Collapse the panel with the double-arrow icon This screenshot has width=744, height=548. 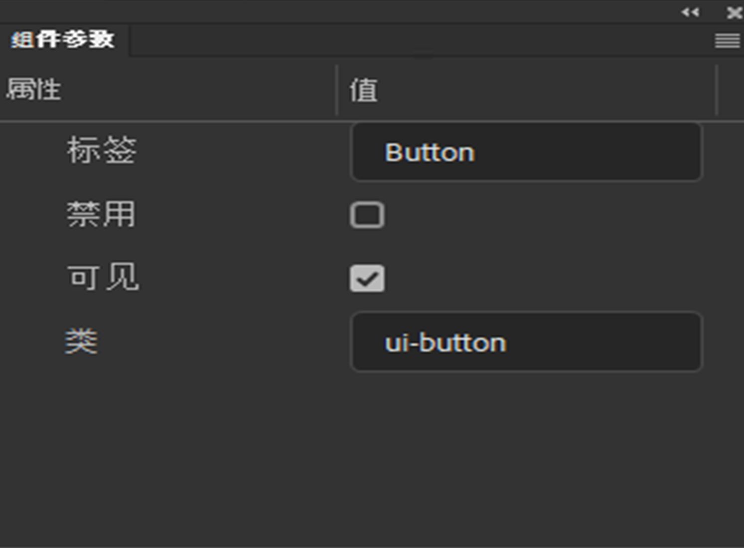[x=690, y=12]
